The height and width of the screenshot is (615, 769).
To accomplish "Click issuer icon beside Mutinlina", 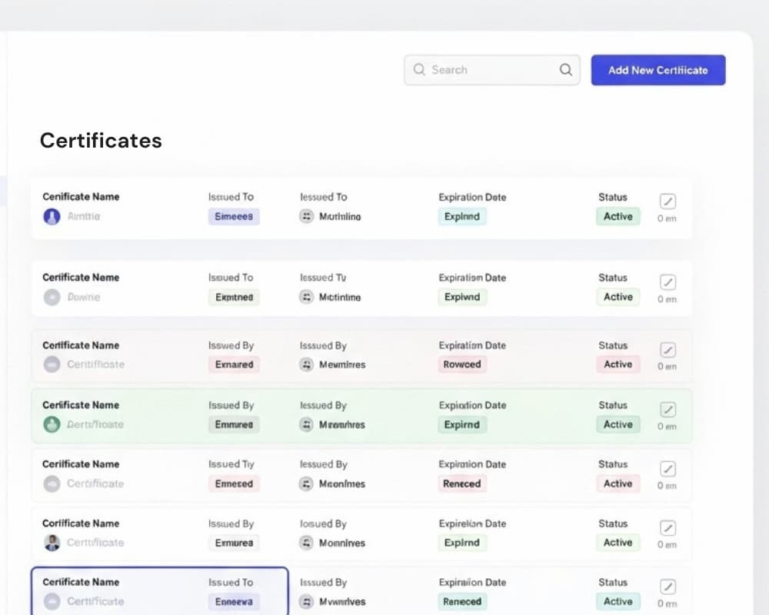I will coord(307,216).
